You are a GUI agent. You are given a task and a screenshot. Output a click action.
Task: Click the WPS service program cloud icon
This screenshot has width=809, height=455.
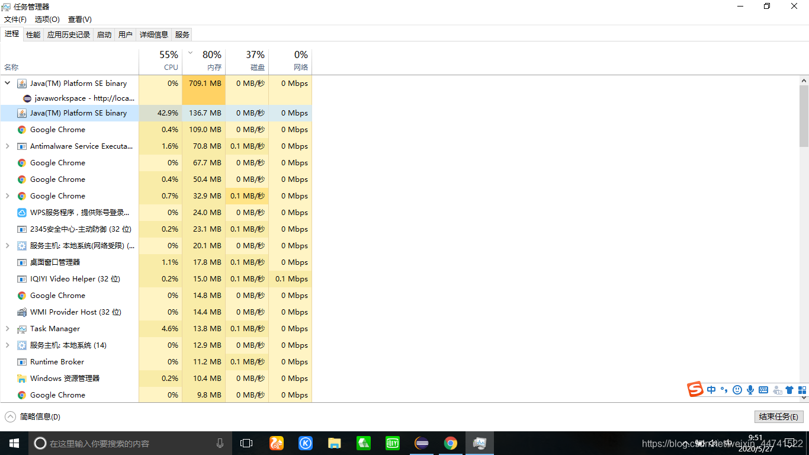click(22, 213)
